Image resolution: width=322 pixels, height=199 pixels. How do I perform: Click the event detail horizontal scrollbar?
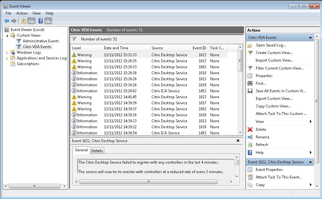point(148,182)
